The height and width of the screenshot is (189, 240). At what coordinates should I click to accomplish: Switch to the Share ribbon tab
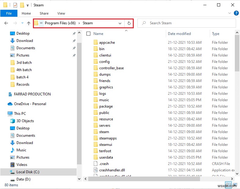(44, 13)
